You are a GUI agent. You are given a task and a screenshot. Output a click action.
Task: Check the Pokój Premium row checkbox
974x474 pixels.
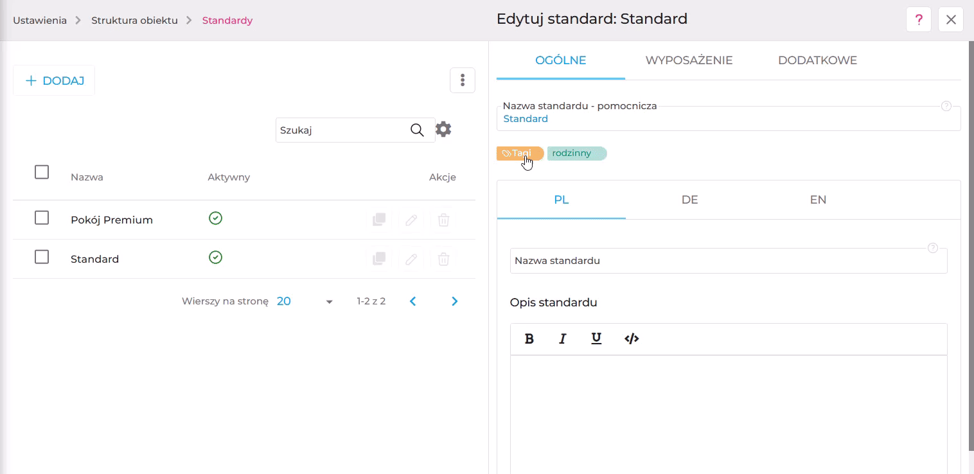point(42,218)
